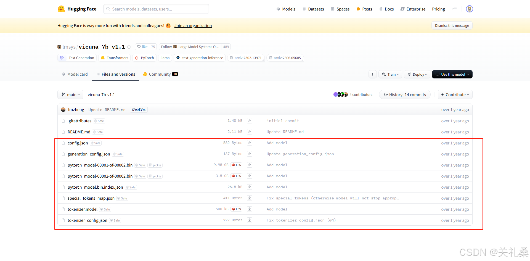Download special_tokens_map.json file
This screenshot has height=261, width=530.
point(250,198)
